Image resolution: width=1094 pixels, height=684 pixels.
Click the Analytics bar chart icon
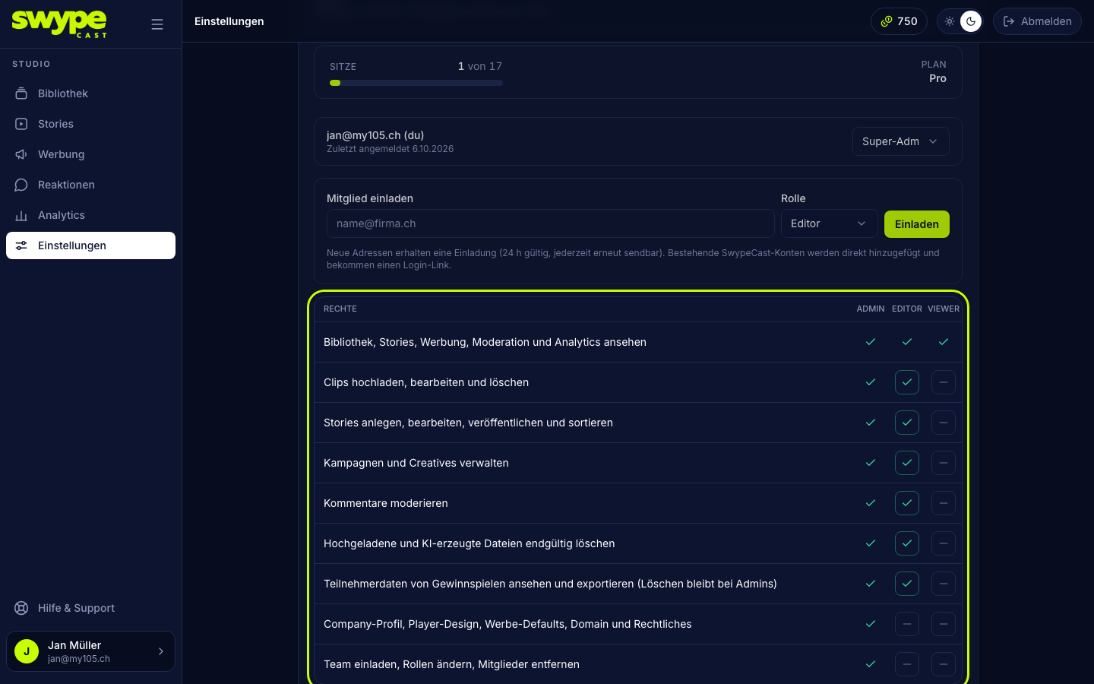pyautogui.click(x=21, y=215)
